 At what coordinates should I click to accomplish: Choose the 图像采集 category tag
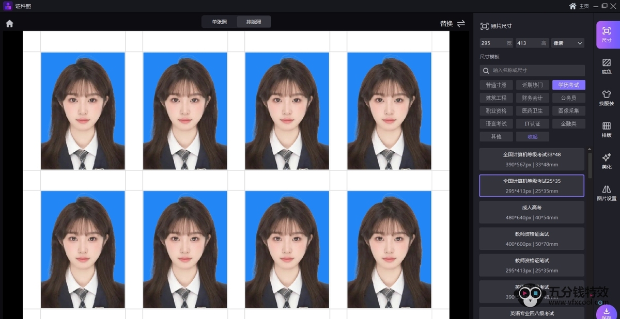pos(568,110)
